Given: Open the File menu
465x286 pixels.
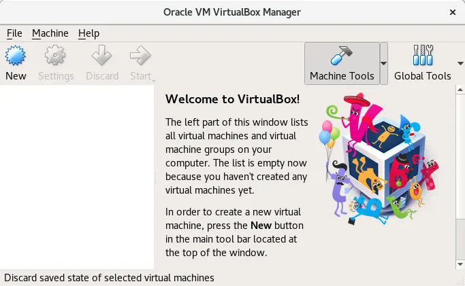Looking at the screenshot, I should pos(14,33).
